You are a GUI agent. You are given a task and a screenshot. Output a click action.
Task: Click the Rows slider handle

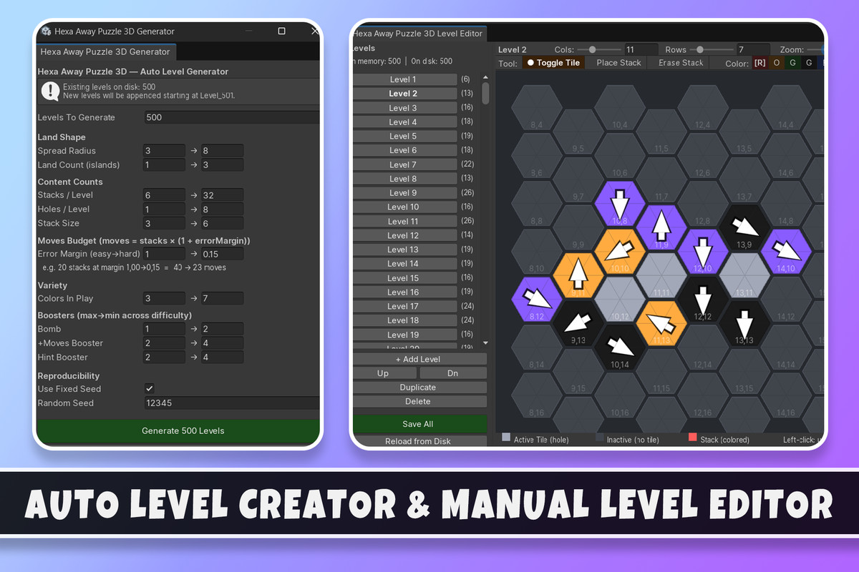(x=700, y=49)
